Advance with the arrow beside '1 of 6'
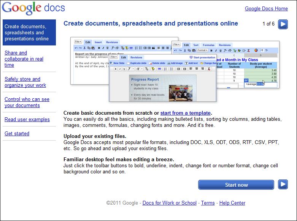The image size is (297, 221). [283, 24]
